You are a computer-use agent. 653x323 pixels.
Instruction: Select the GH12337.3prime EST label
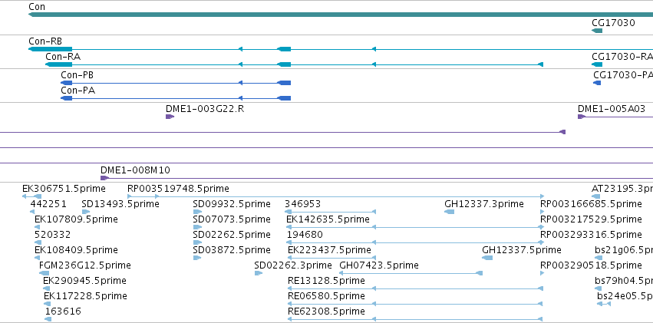[484, 204]
